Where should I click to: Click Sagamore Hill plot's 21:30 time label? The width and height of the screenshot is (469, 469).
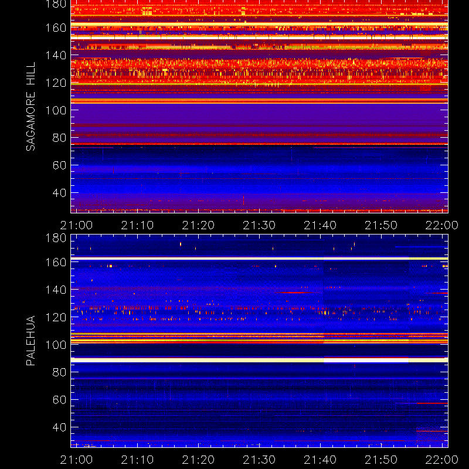click(259, 225)
